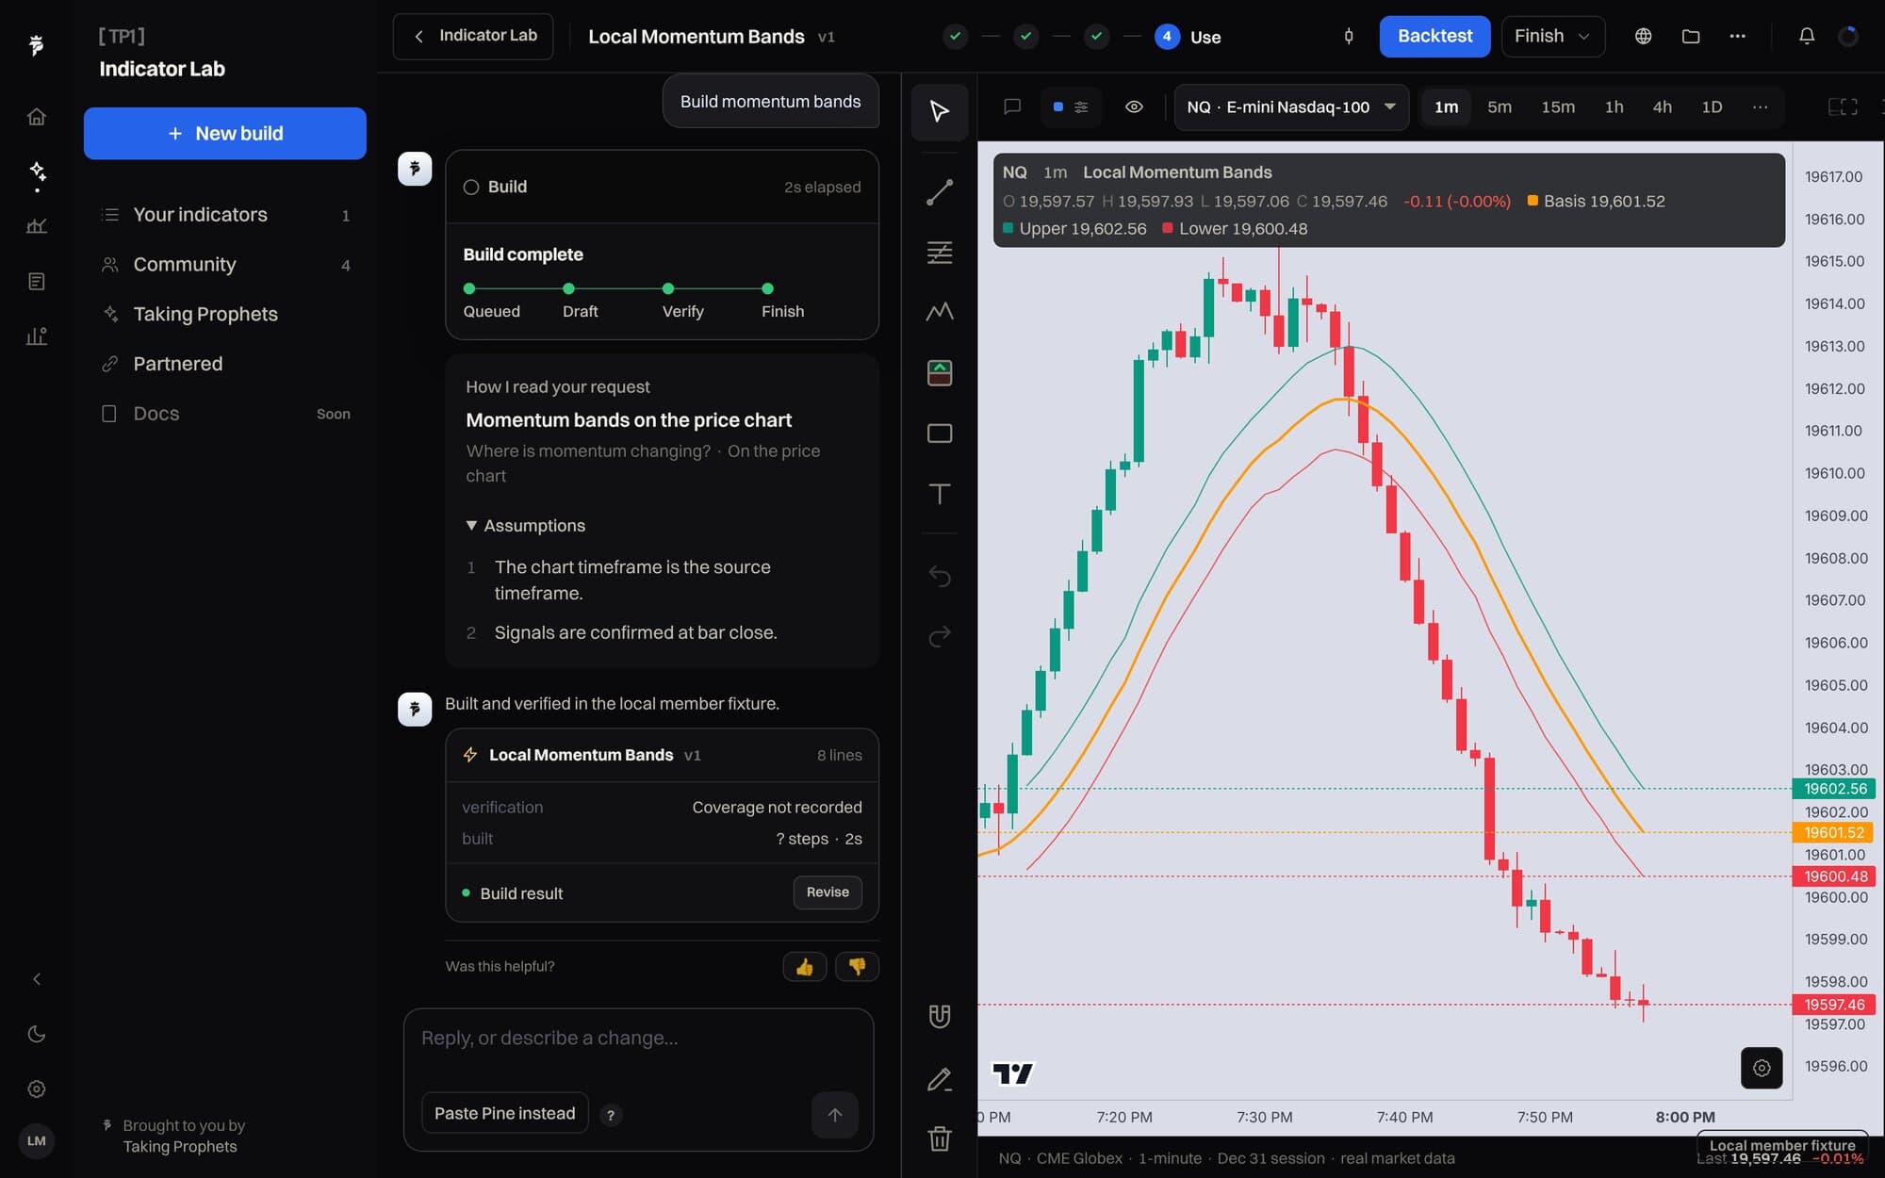Image resolution: width=1885 pixels, height=1178 pixels.
Task: Redo the chart action
Action: [940, 636]
